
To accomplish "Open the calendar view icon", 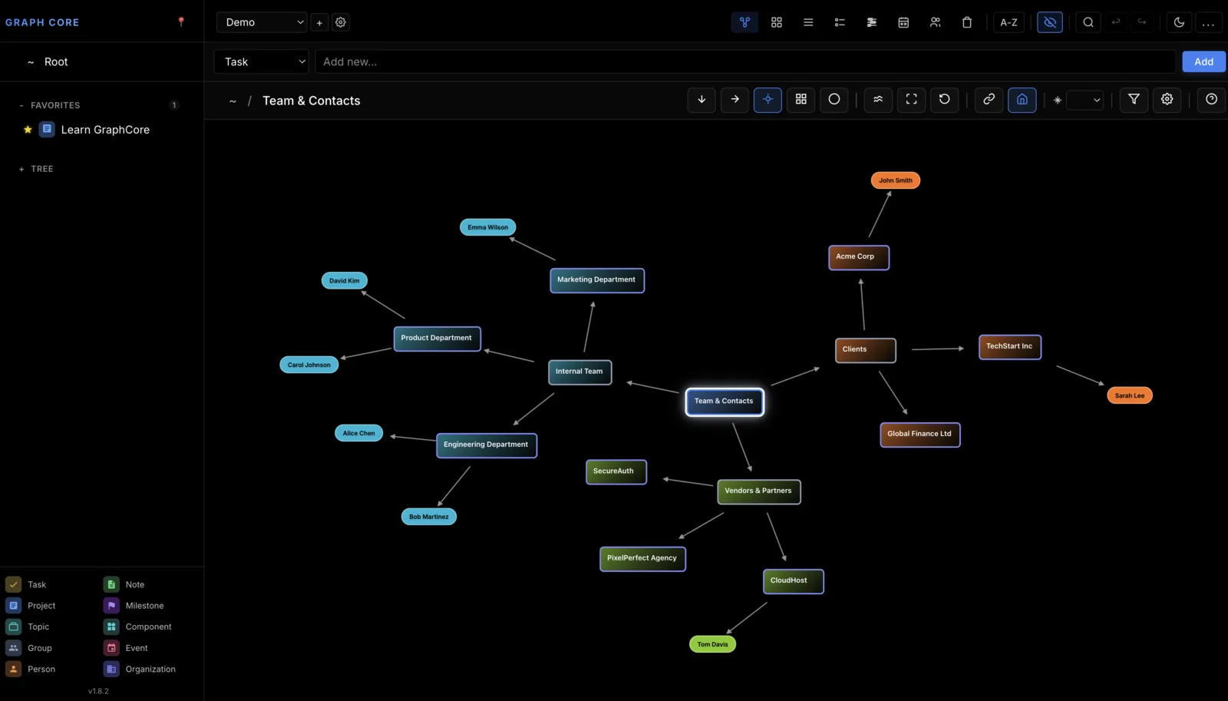I will click(903, 22).
